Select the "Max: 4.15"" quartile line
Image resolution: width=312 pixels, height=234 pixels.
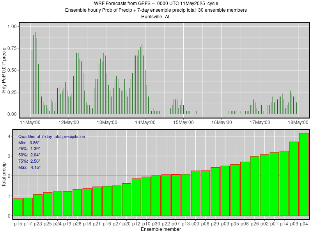click(x=30, y=167)
